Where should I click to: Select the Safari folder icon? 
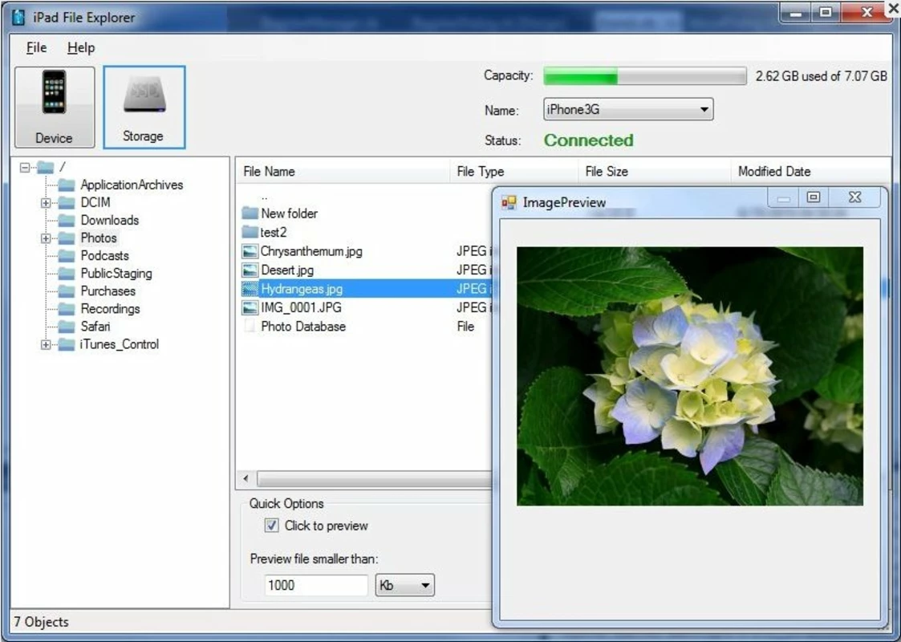[x=67, y=327]
